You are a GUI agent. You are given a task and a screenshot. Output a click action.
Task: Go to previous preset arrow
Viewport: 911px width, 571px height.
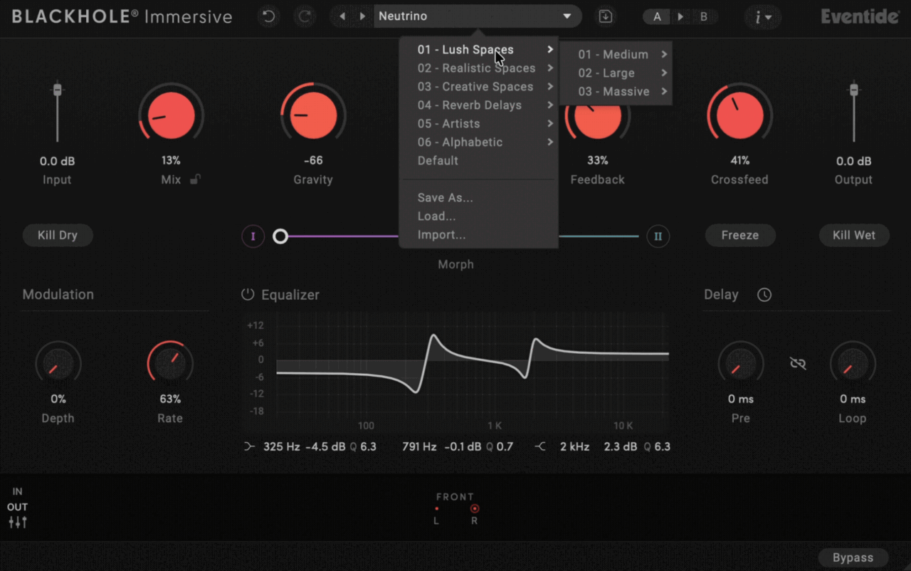click(342, 16)
